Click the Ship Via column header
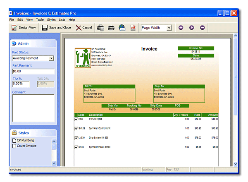 112,105
